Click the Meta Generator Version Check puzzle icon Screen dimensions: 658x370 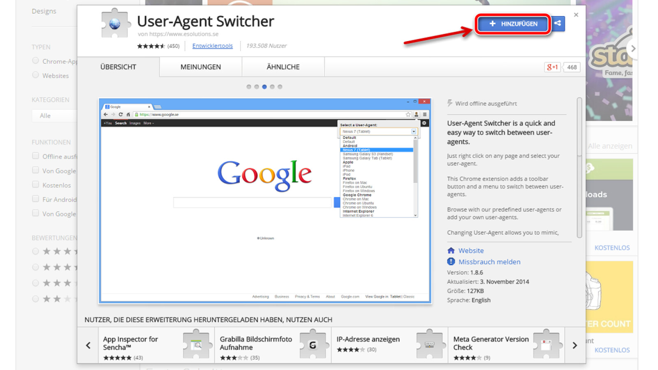pos(547,344)
